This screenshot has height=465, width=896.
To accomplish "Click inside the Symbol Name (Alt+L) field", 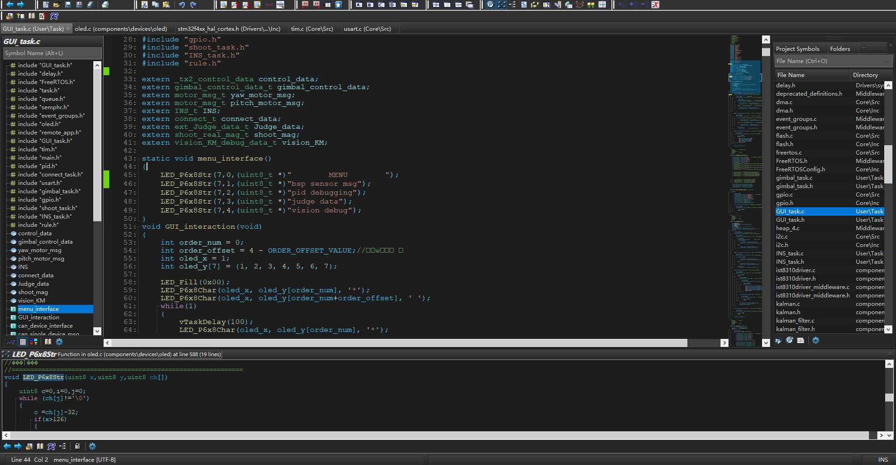I will [x=51, y=53].
